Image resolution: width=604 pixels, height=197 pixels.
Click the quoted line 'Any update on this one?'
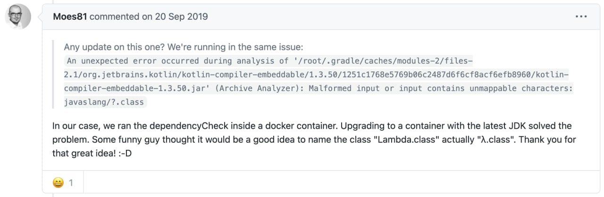(109, 47)
